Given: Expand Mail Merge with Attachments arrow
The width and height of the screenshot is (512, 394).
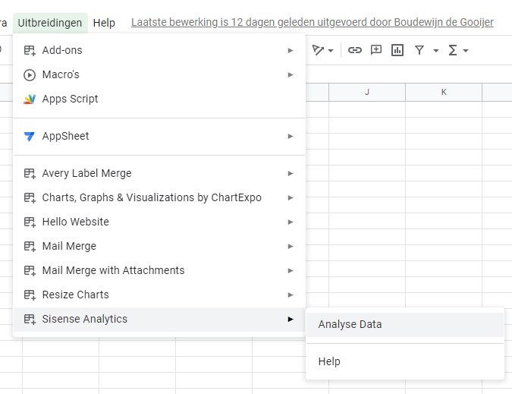Looking at the screenshot, I should point(291,270).
